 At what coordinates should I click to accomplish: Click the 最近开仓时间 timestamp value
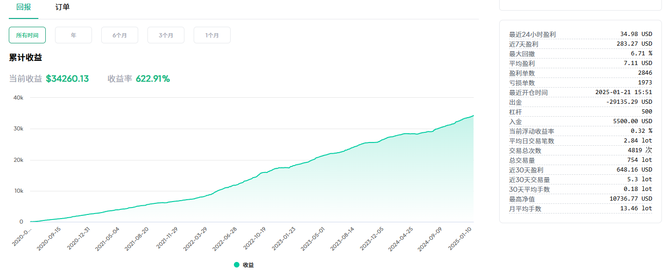point(624,92)
